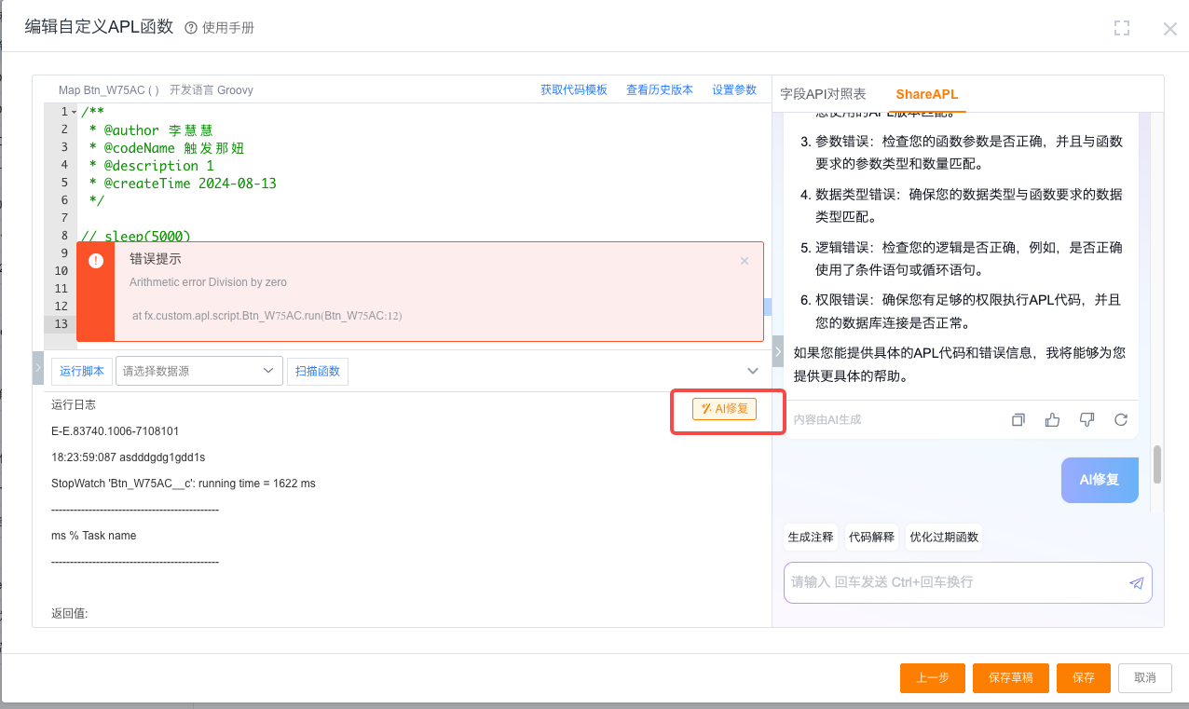Click 扫描函数 button

click(x=318, y=371)
